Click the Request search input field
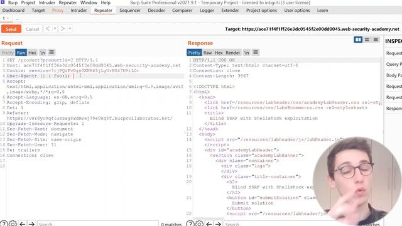The height and width of the screenshot is (226, 402). (98, 223)
